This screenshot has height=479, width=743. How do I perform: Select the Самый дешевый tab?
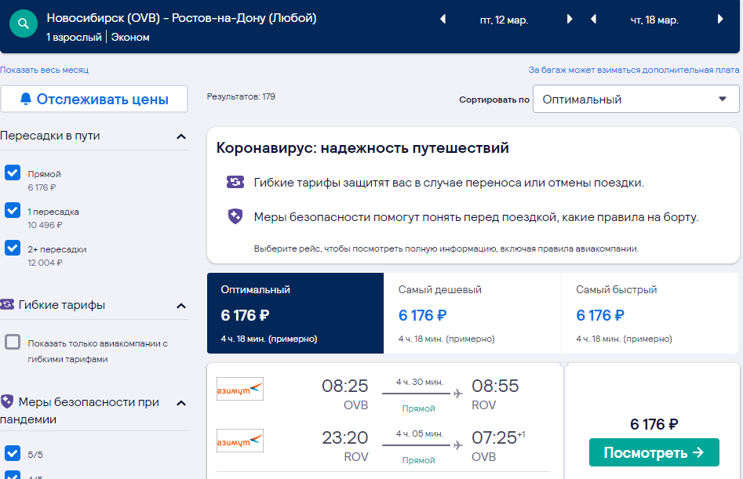[x=472, y=314]
